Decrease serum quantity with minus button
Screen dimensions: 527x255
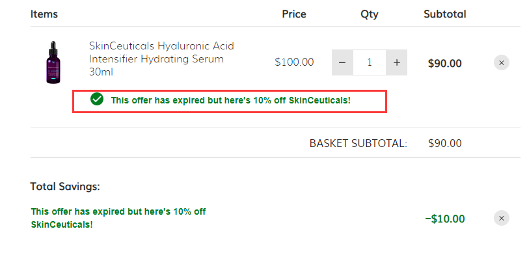click(342, 62)
